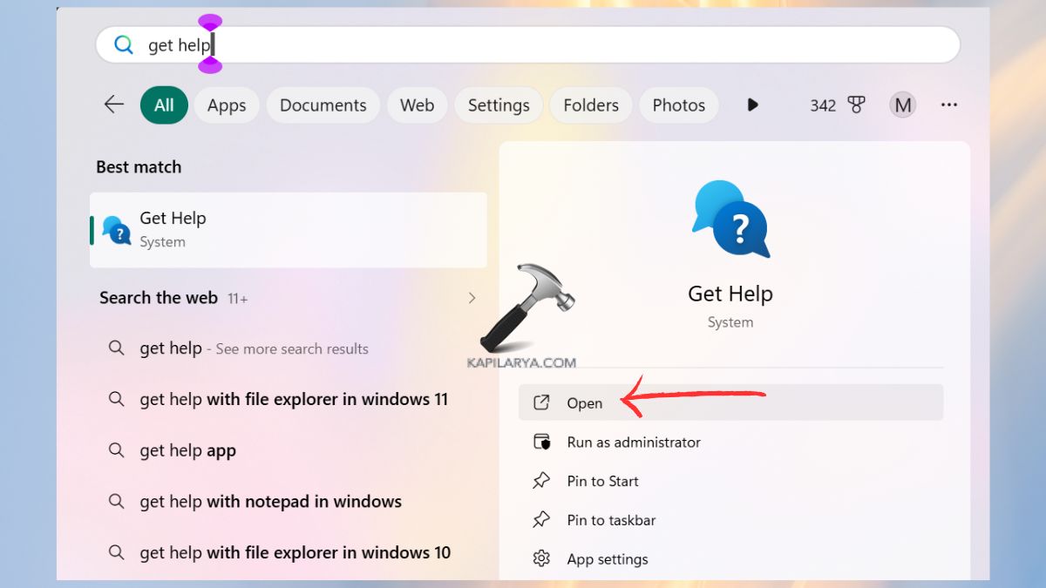Image resolution: width=1046 pixels, height=588 pixels.
Task: Select the get help app suggestion
Action: point(187,450)
